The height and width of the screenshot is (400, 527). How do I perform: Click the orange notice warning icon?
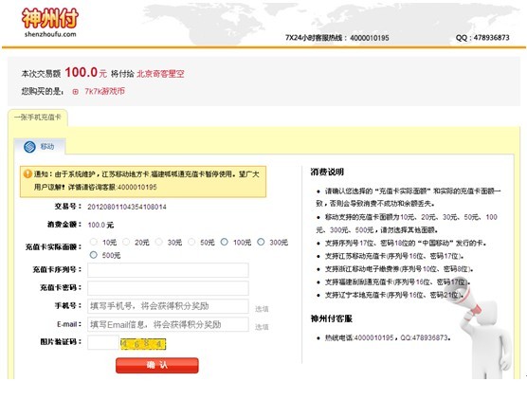pyautogui.click(x=27, y=173)
